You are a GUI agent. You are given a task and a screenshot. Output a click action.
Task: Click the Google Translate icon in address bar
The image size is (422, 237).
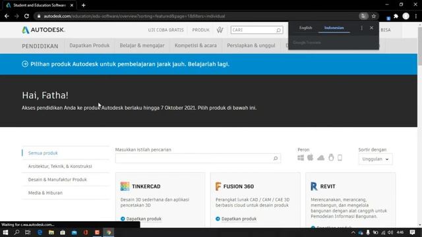(363, 16)
